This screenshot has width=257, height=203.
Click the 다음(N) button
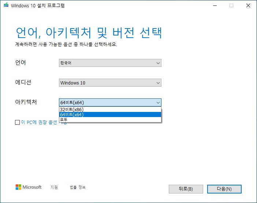click(x=224, y=189)
